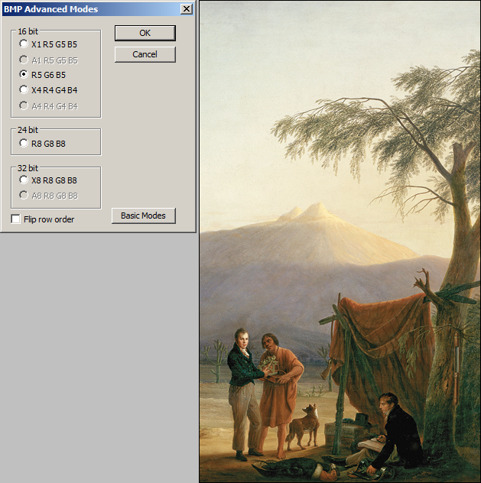Click Cancel in BMP dialog
Viewport: 481px width, 483px height.
point(145,54)
